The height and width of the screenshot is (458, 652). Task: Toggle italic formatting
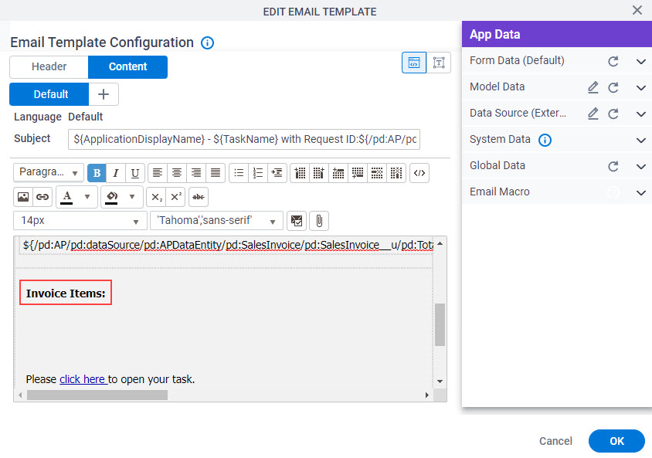pyautogui.click(x=116, y=173)
